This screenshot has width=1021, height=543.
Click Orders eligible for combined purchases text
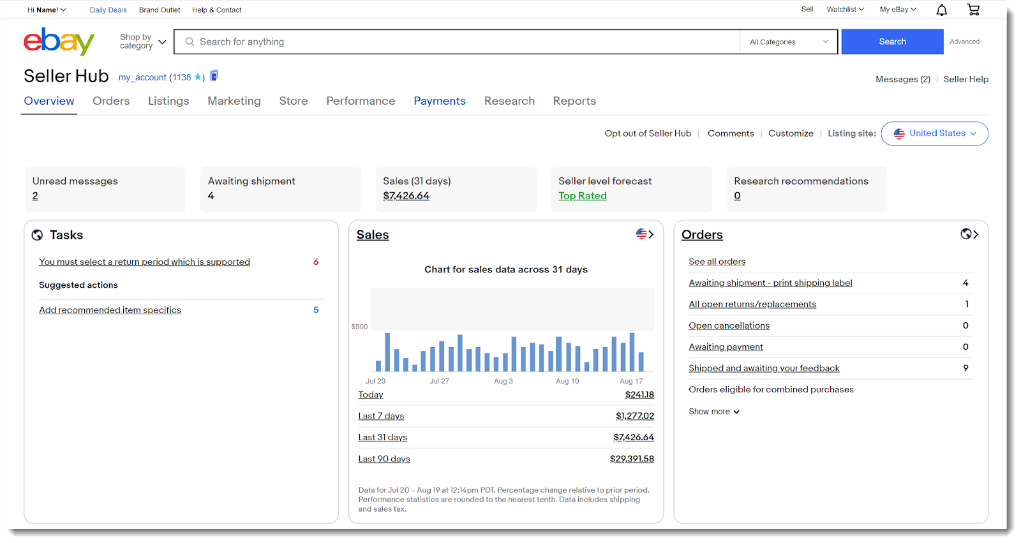(771, 389)
